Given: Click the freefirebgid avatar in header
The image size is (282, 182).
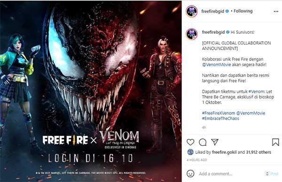Looking at the screenshot, I should 192,11.
